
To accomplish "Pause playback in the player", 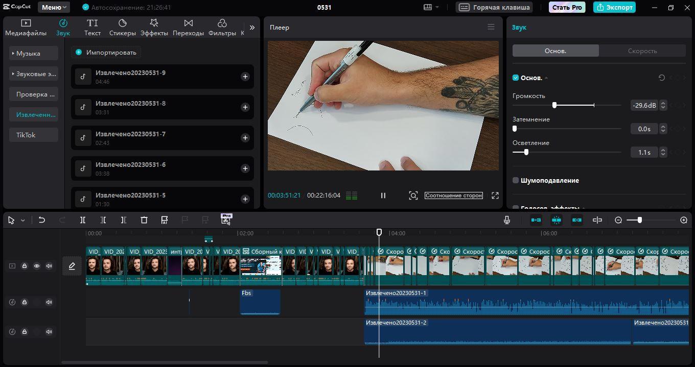I will coord(383,195).
